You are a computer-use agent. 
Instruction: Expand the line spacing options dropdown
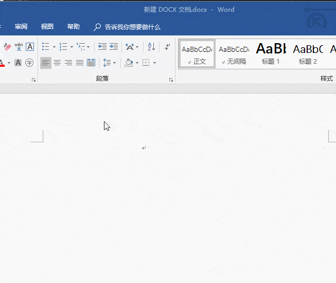(114, 63)
